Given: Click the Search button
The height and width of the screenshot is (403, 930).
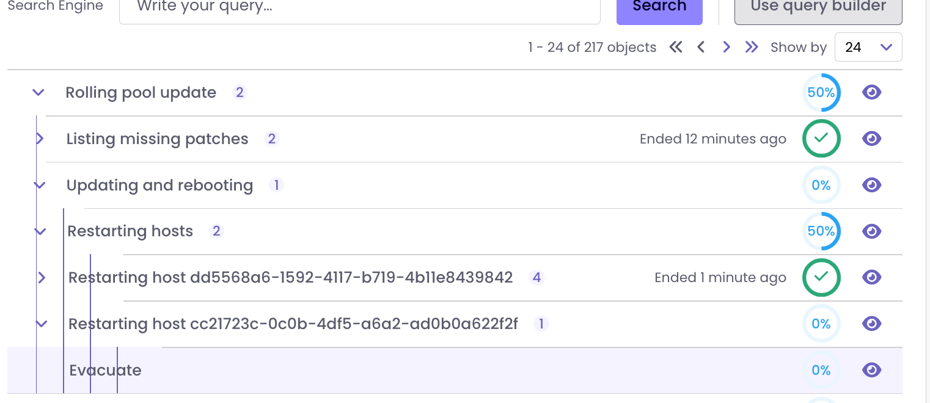Looking at the screenshot, I should (x=659, y=6).
